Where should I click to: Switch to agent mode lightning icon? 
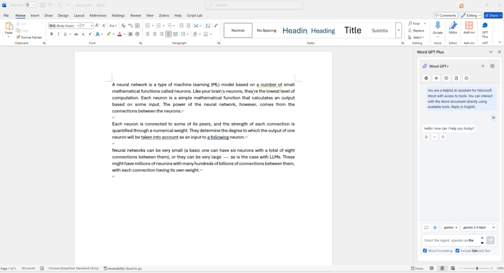(435, 227)
